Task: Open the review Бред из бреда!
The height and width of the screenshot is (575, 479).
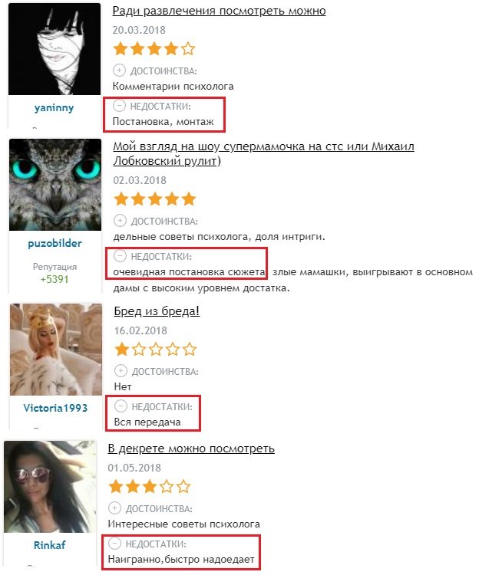Action: 157,311
